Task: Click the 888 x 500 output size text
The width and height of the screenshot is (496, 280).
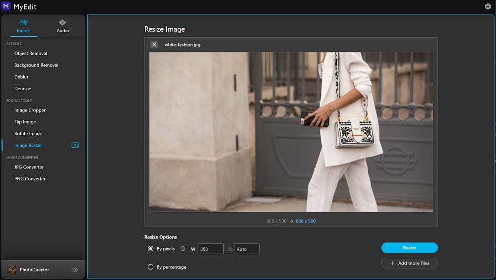Action: (x=306, y=221)
